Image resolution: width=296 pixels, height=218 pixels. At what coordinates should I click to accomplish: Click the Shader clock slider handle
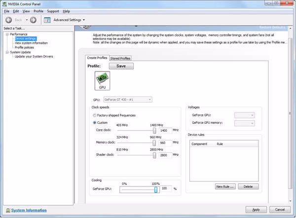[x=154, y=155]
